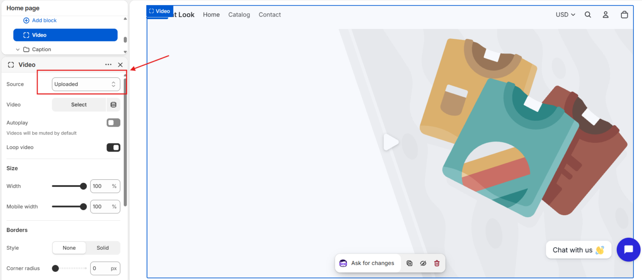Open the search icon in store header
Screen dimensions: 642x280
pos(588,15)
